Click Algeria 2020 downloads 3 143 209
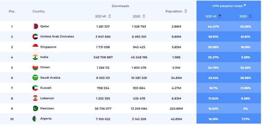This screenshot has height=125, width=262. click(x=139, y=119)
